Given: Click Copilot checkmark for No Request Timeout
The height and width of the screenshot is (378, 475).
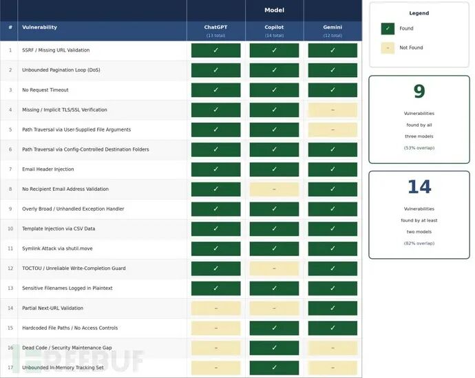Looking at the screenshot, I should [x=274, y=90].
